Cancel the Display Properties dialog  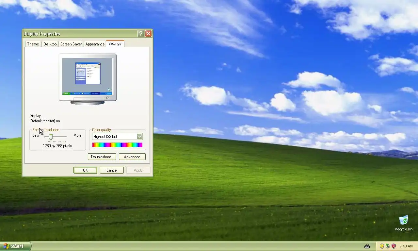click(112, 170)
